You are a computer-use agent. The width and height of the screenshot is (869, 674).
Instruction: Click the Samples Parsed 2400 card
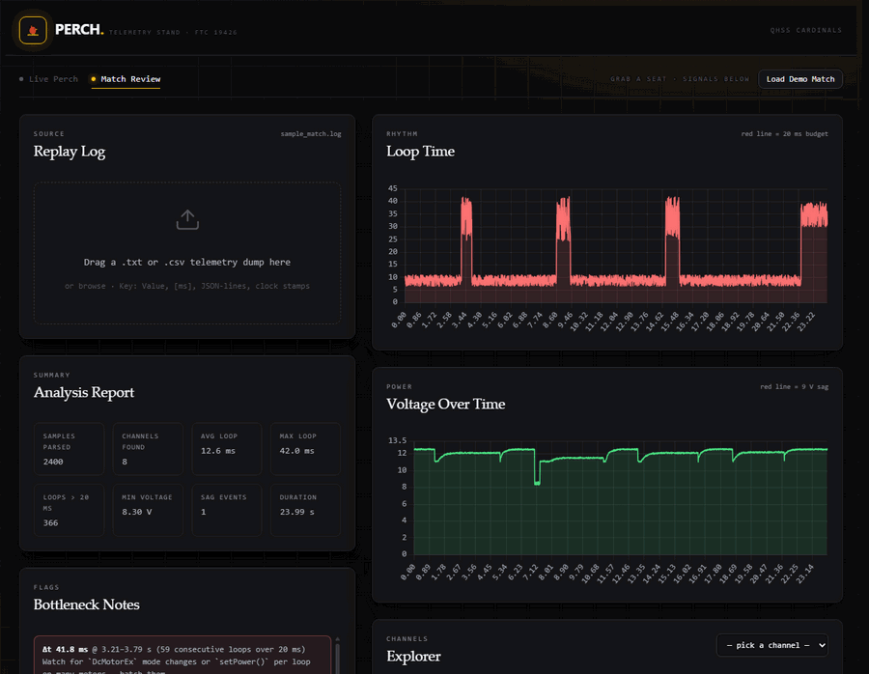69,448
